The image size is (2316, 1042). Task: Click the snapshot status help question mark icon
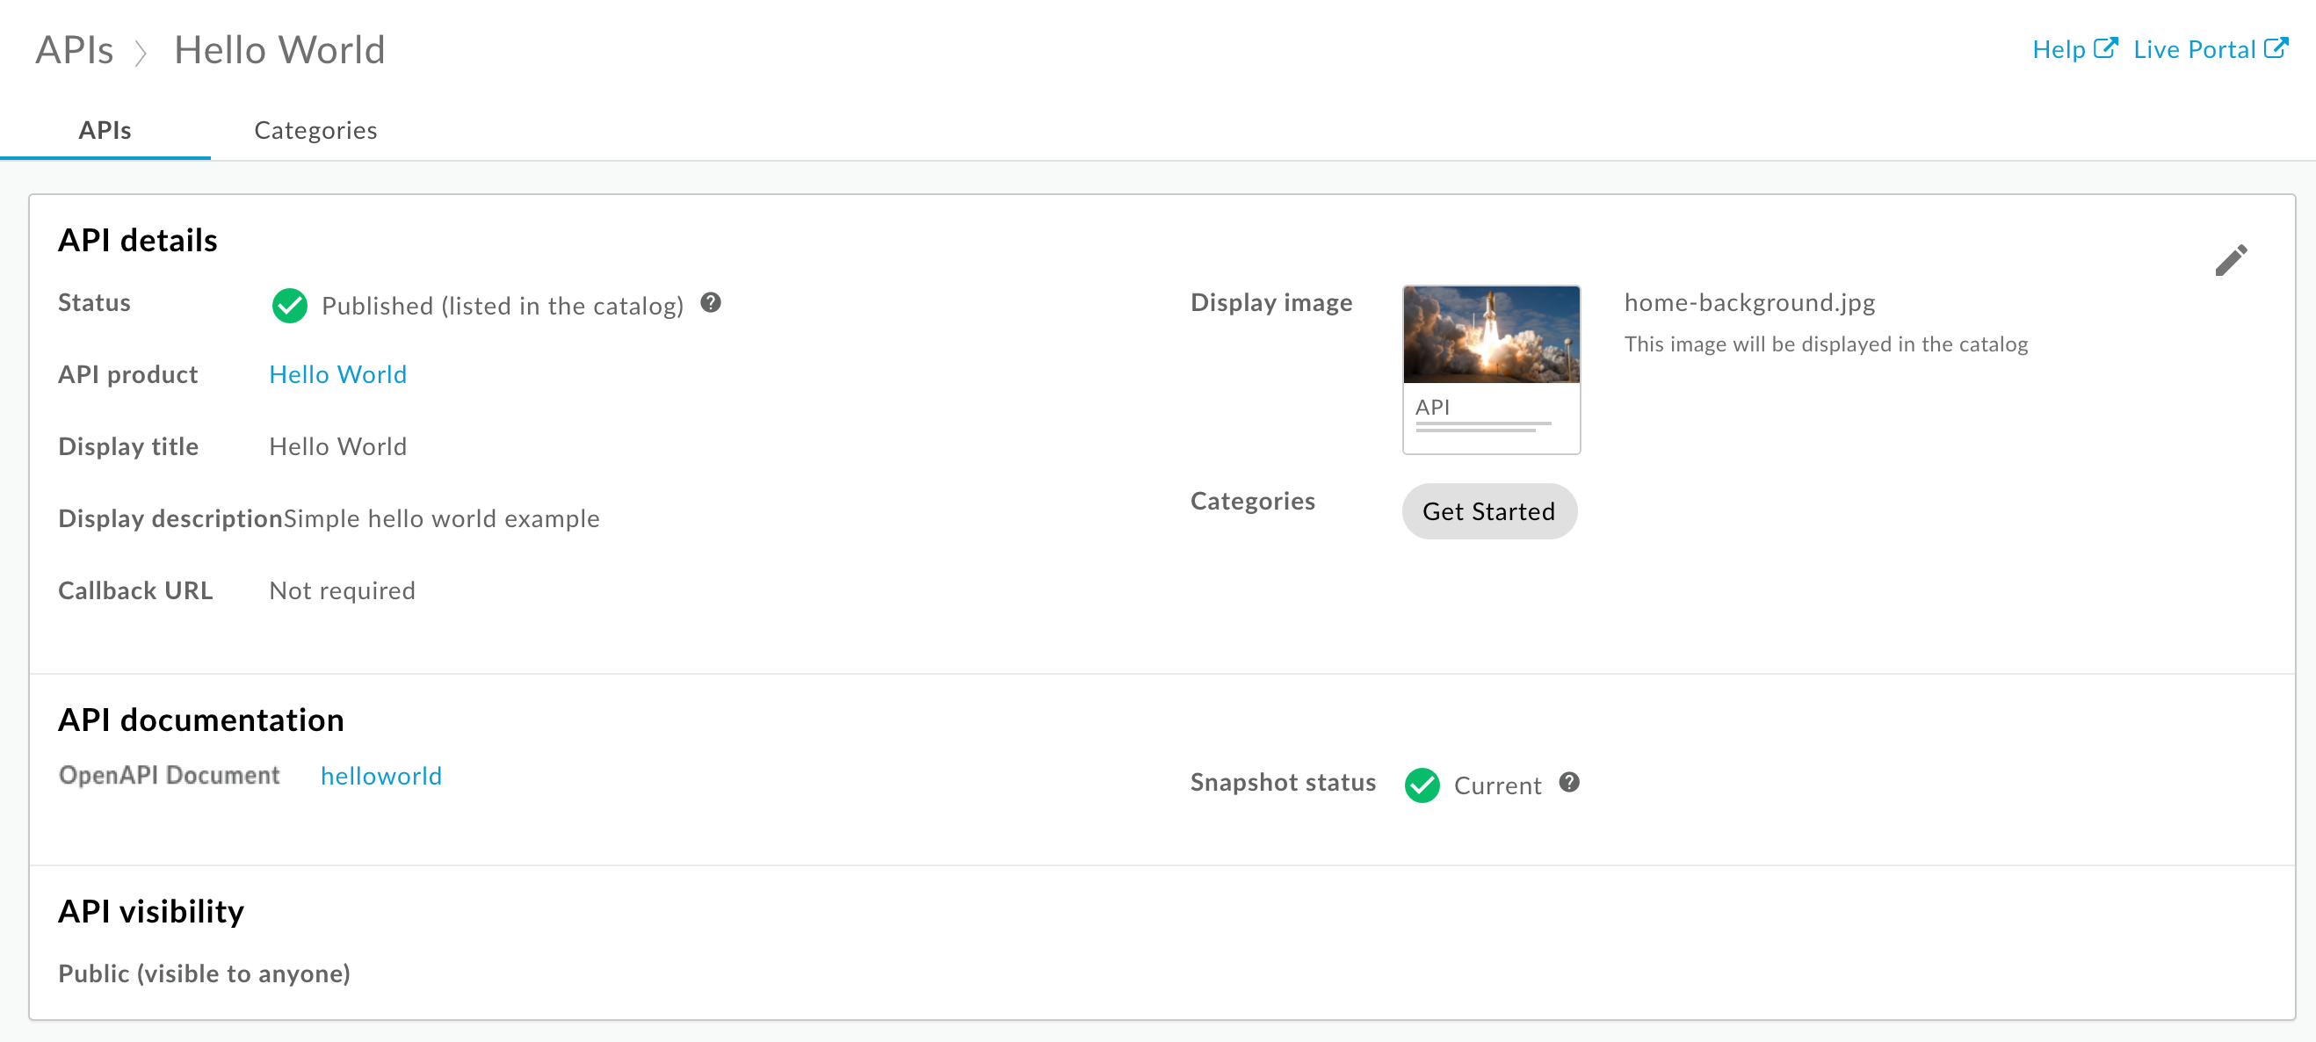(x=1570, y=784)
